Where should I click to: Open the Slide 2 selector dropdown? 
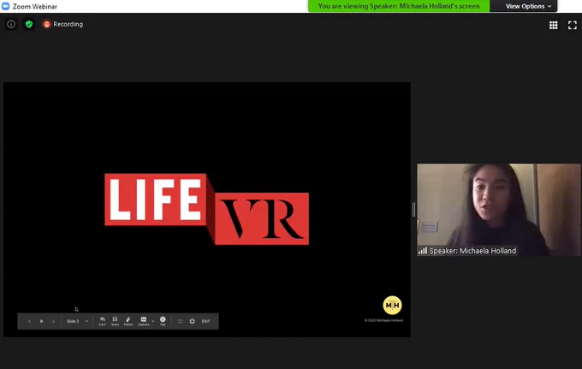(77, 321)
